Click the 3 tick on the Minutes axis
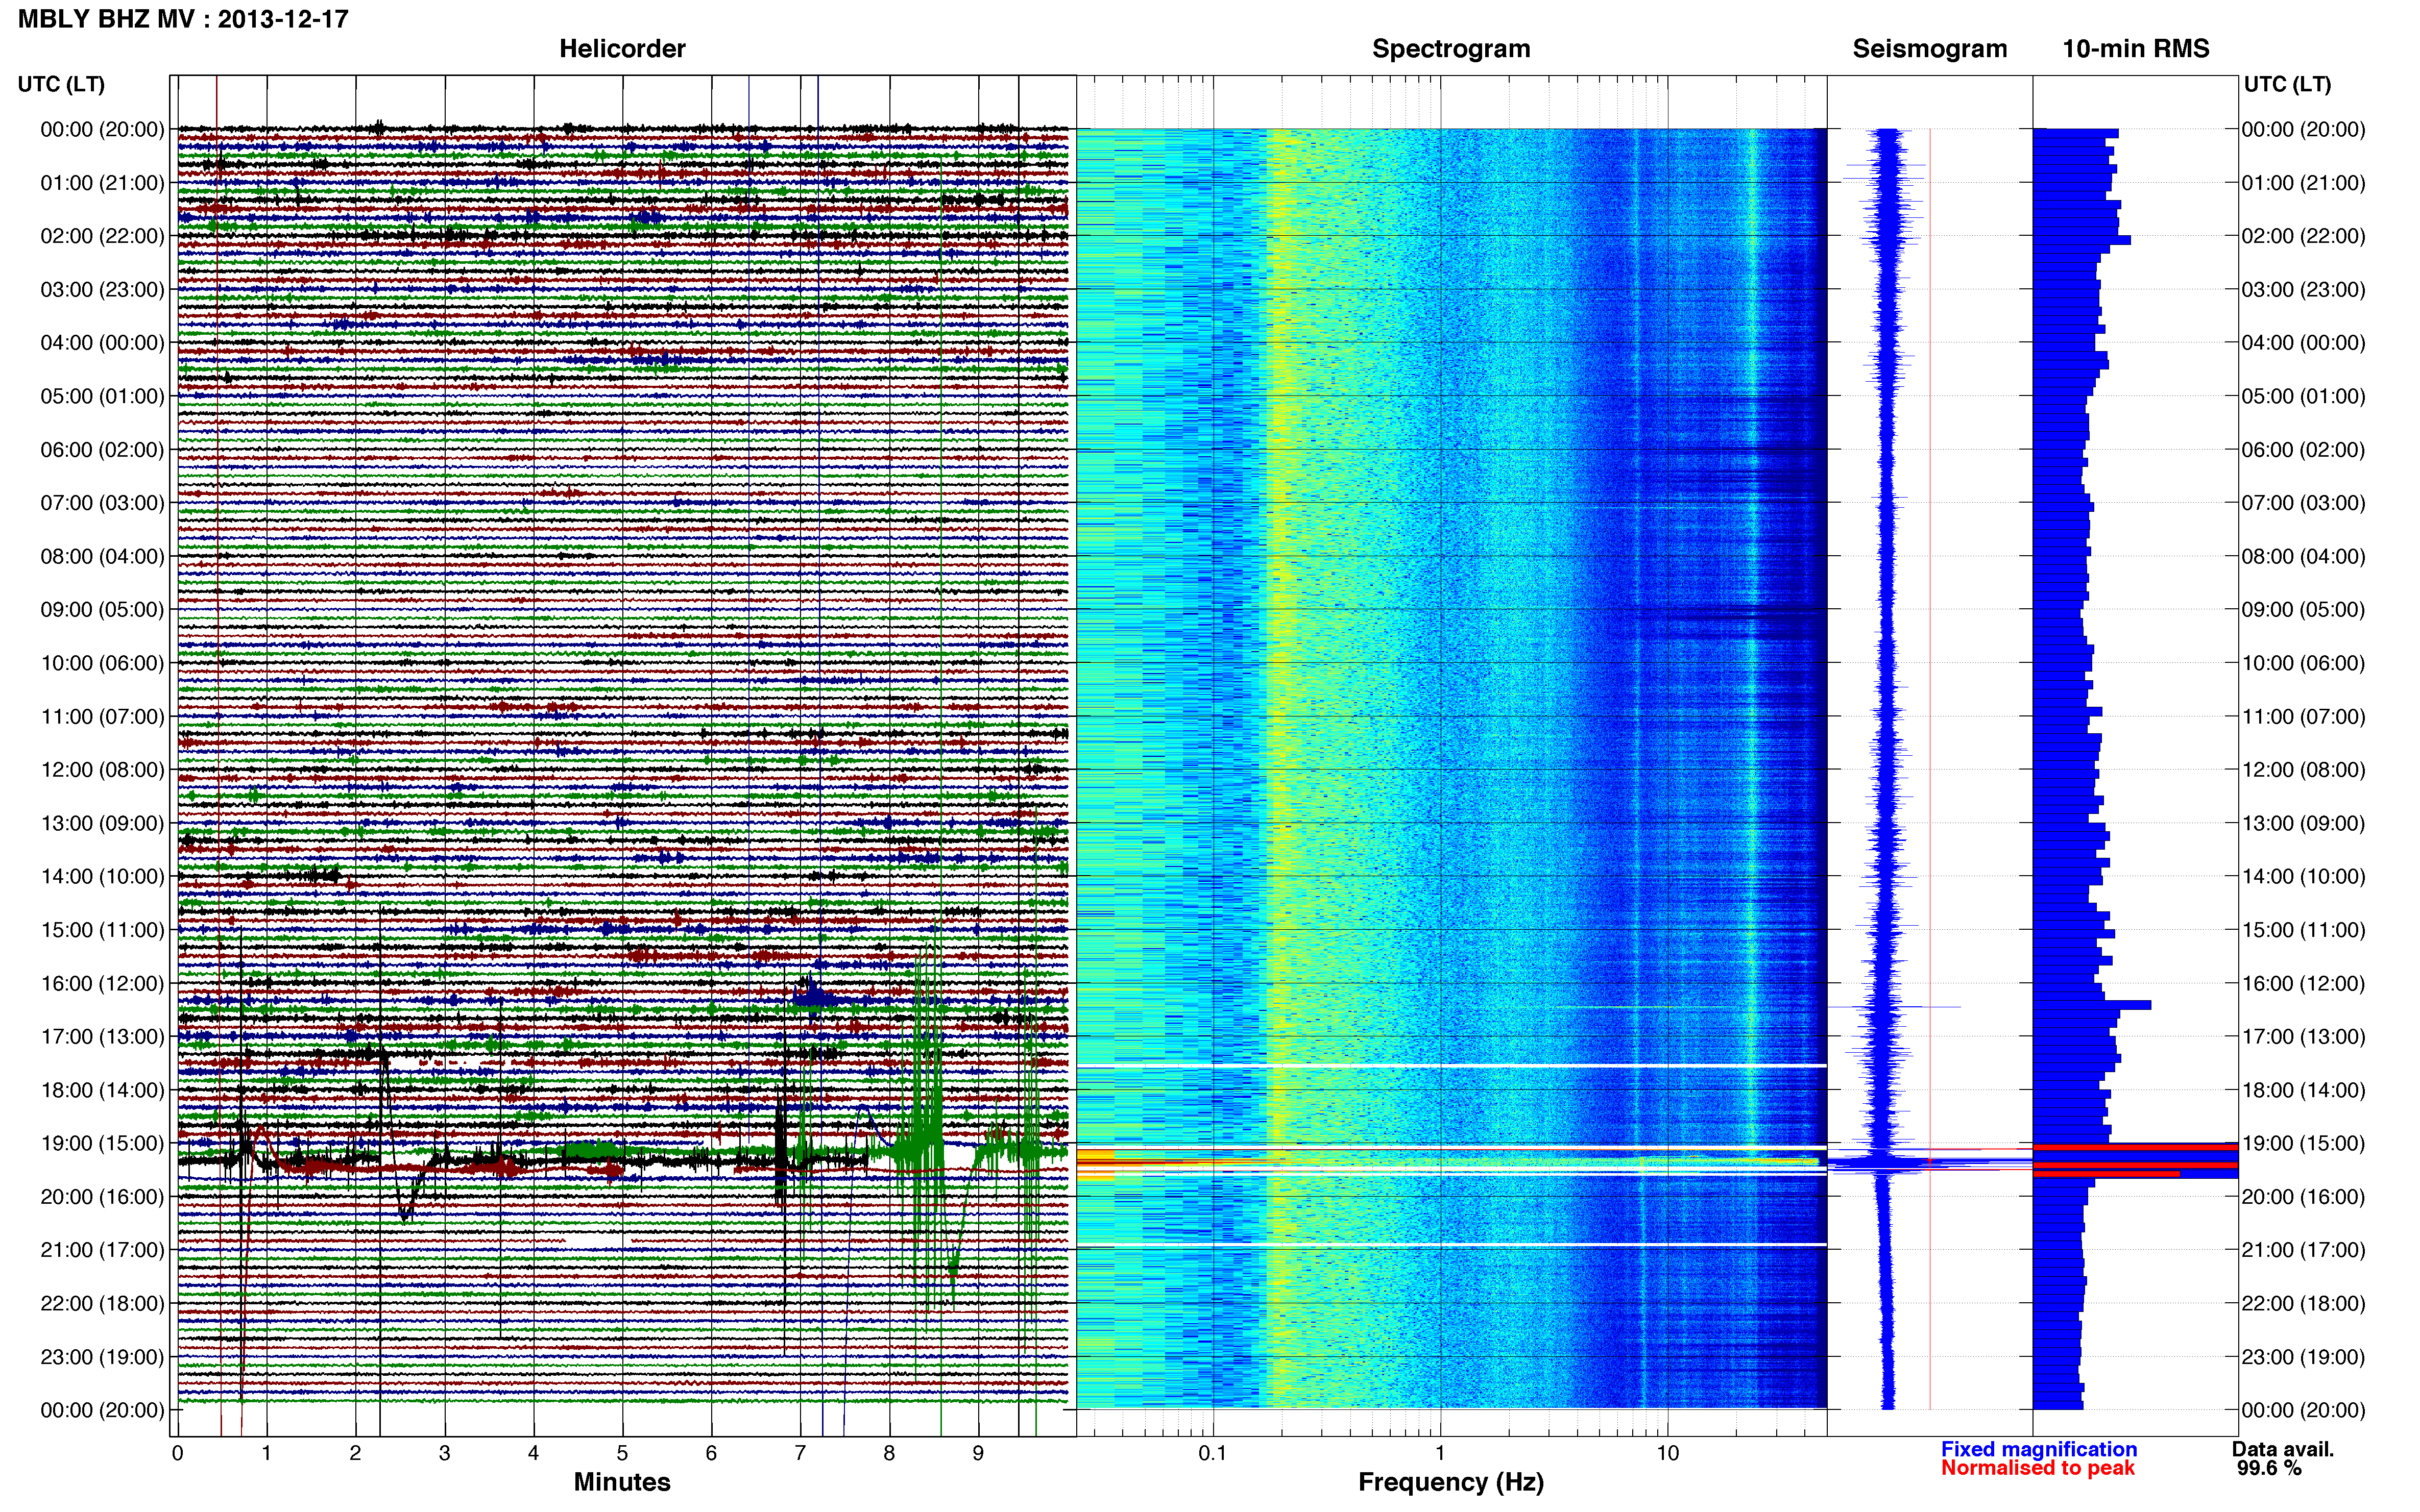This screenshot has width=2420, height=1512. click(x=444, y=1454)
